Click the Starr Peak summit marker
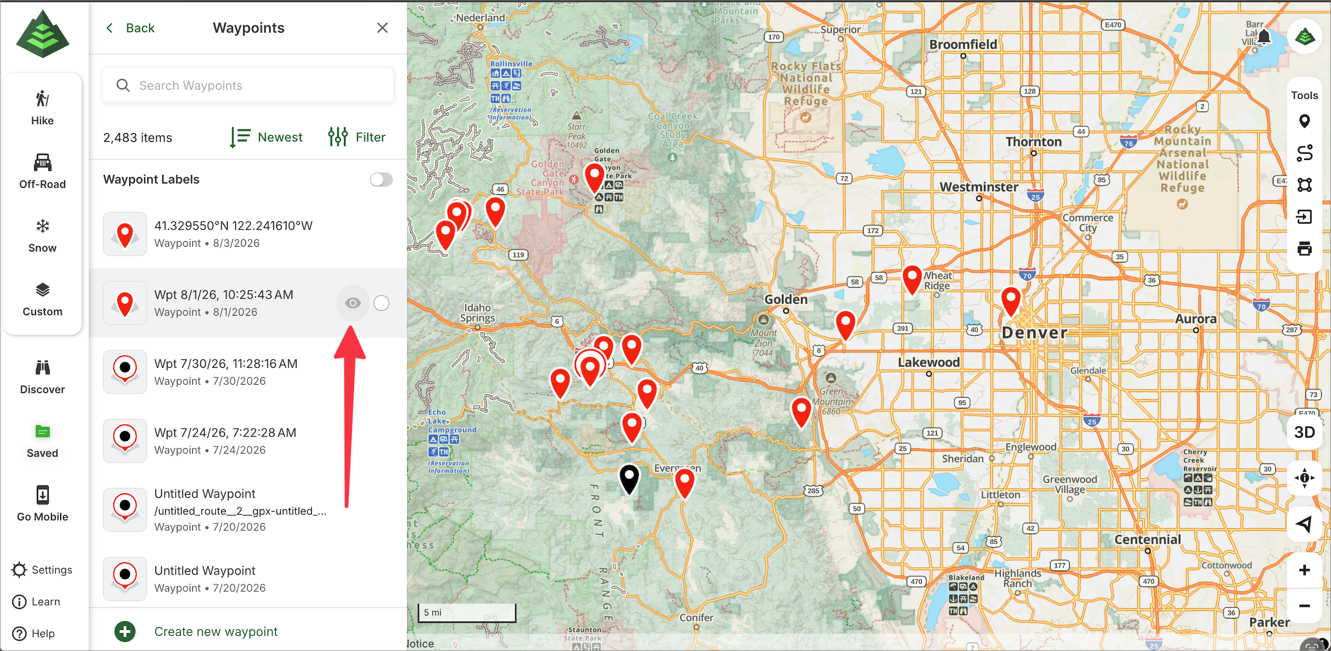This screenshot has height=651, width=1331. point(576,115)
